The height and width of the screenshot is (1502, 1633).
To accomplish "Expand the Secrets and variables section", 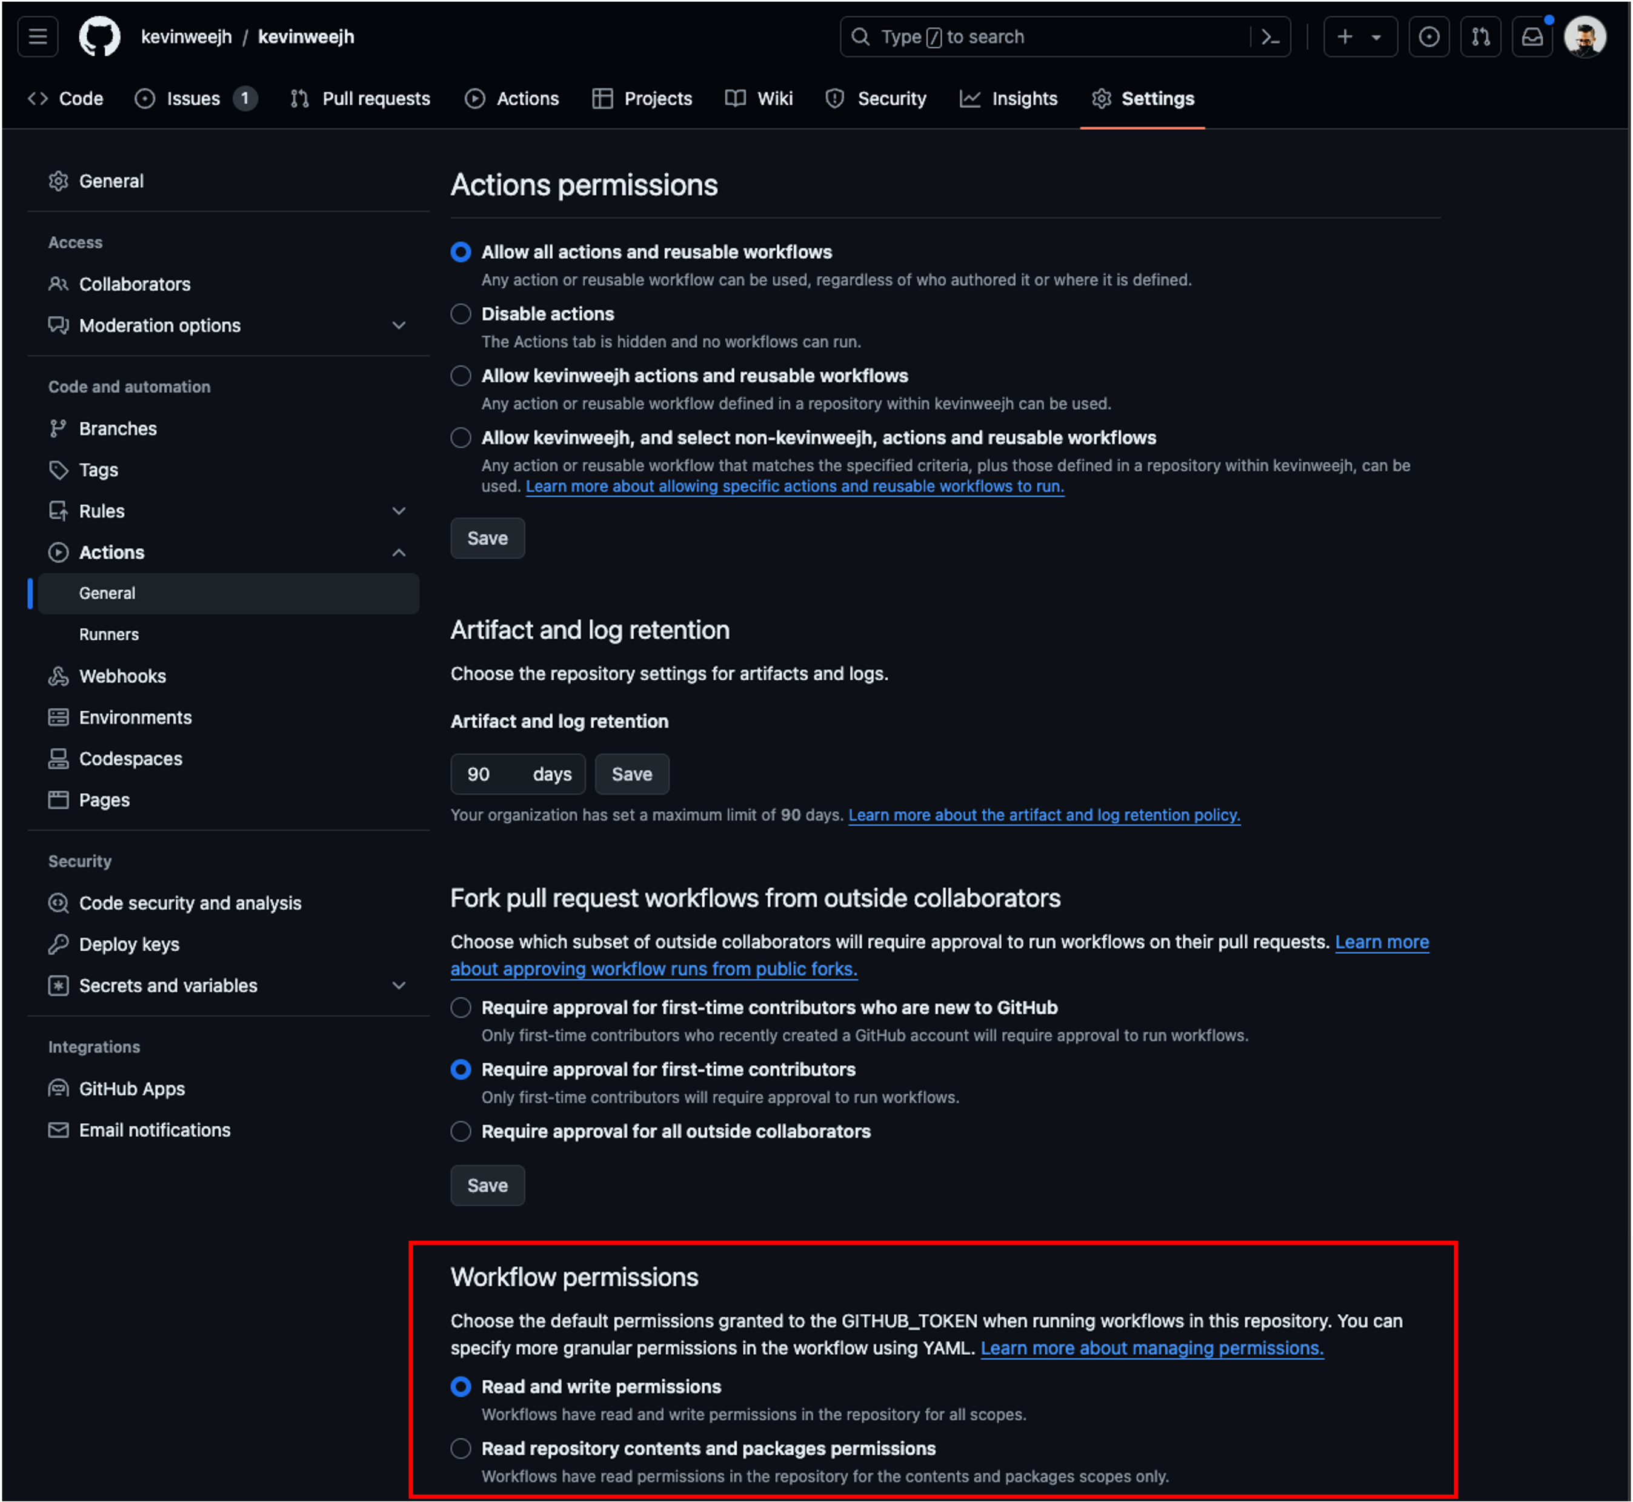I will tap(399, 985).
